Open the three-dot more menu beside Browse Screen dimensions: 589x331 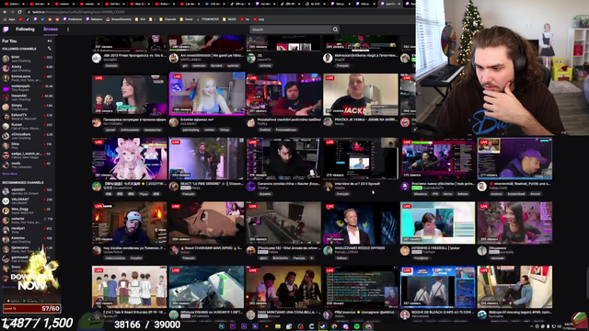[68, 29]
